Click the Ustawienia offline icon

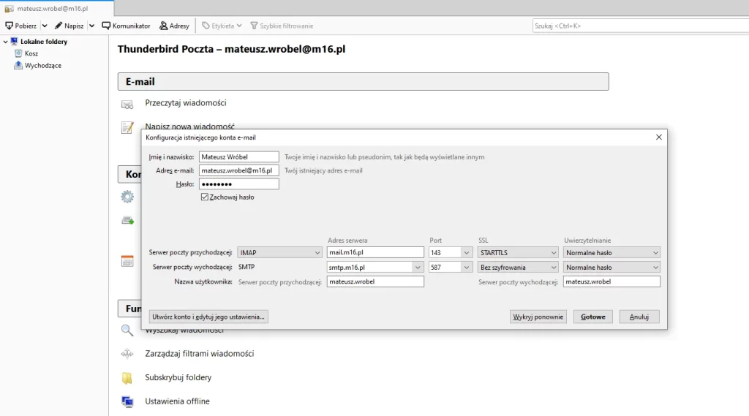tap(127, 401)
